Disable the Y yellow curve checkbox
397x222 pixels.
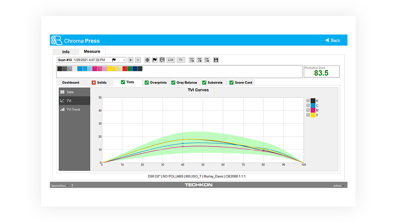click(308, 115)
